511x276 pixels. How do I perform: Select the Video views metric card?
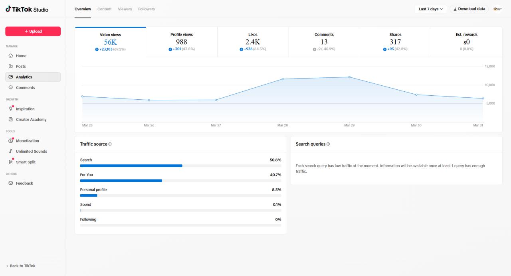tap(110, 42)
